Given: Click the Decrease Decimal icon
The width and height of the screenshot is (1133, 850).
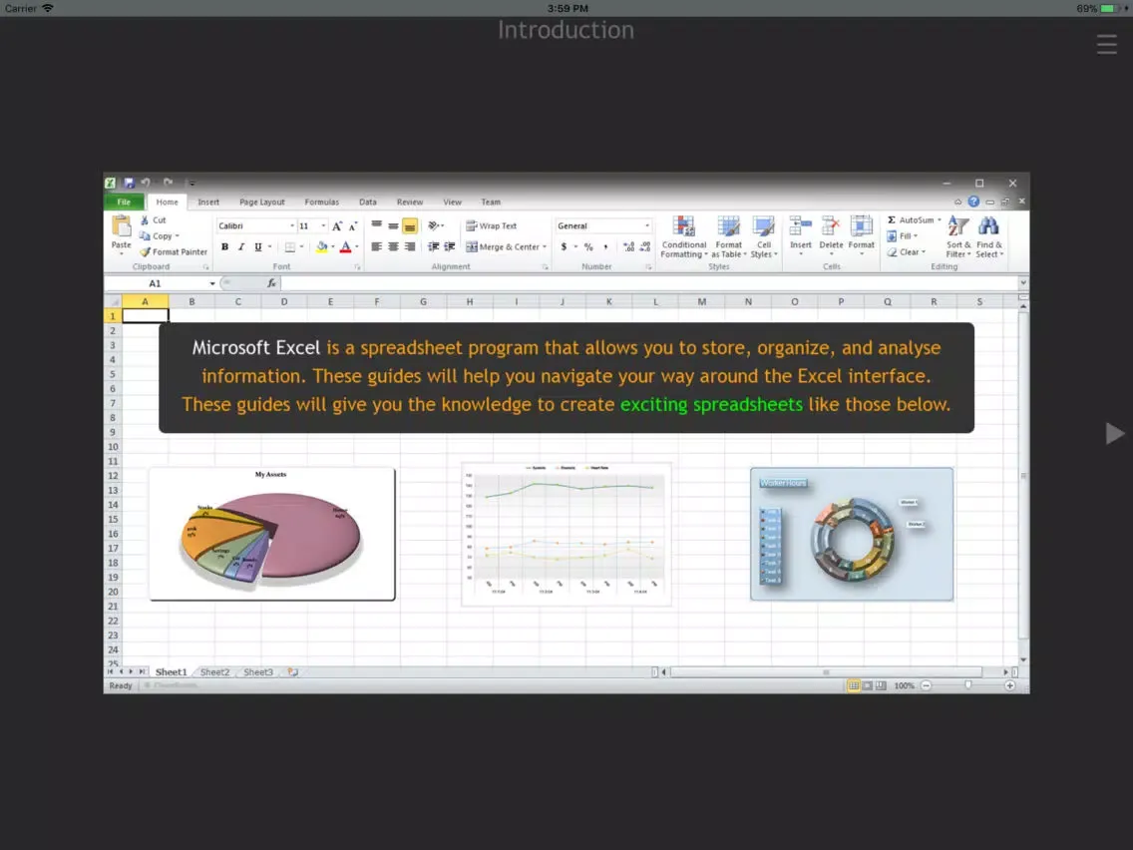Looking at the screenshot, I should (645, 247).
